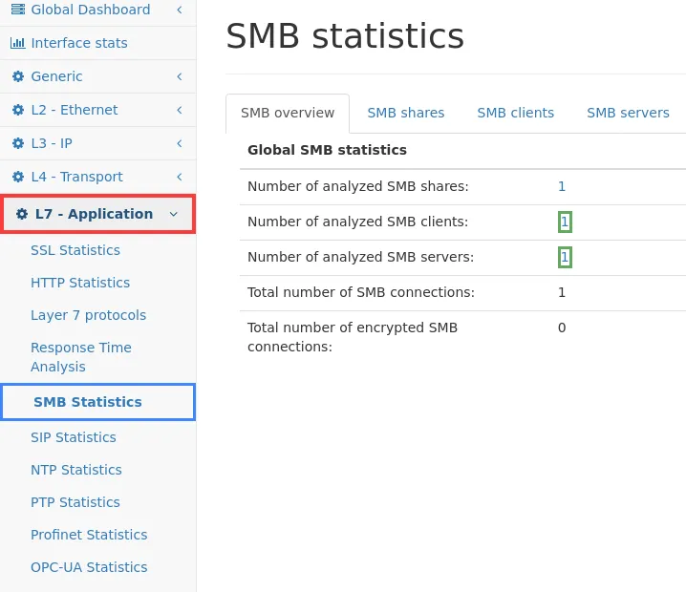Click the gear icon beside L3 - IP

tap(18, 143)
